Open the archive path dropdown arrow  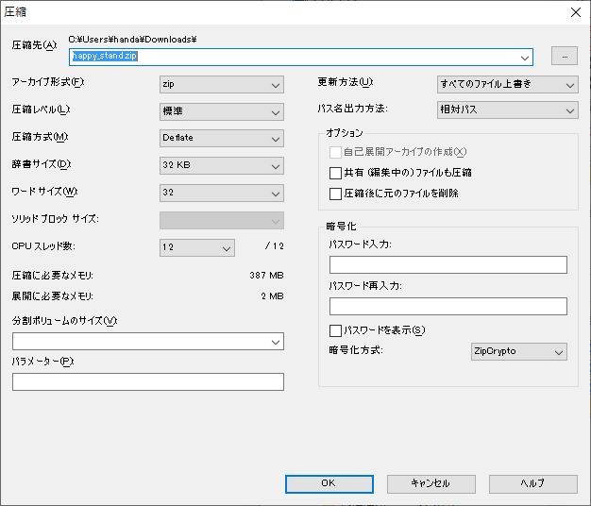click(525, 57)
